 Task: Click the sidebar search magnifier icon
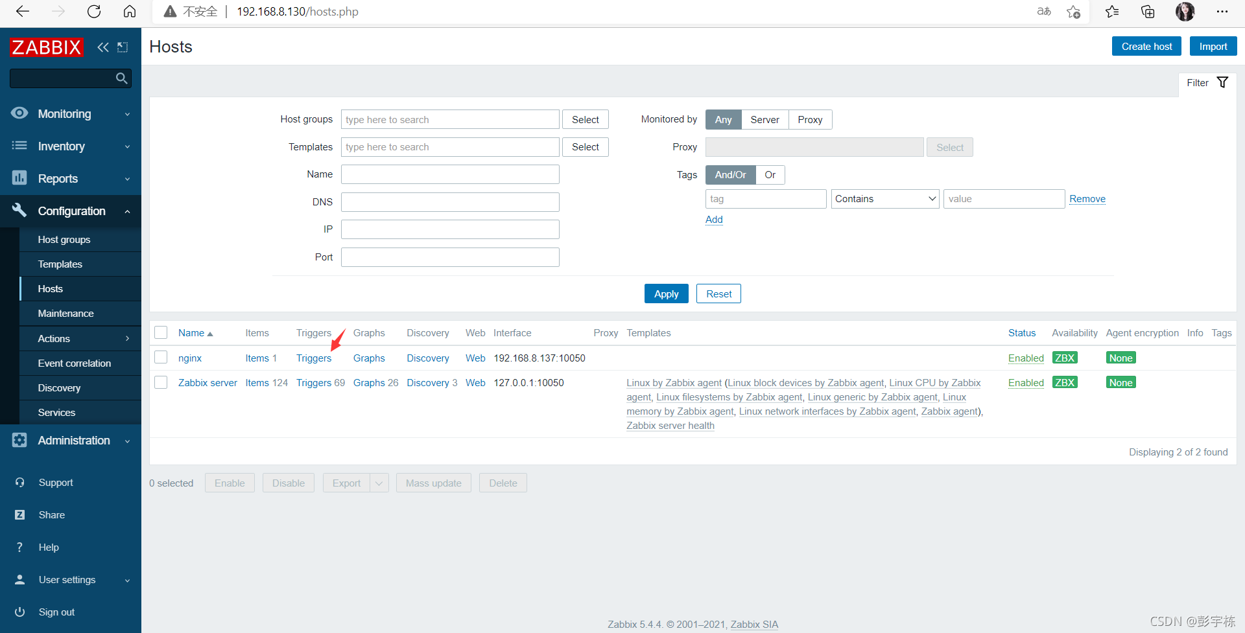point(121,78)
